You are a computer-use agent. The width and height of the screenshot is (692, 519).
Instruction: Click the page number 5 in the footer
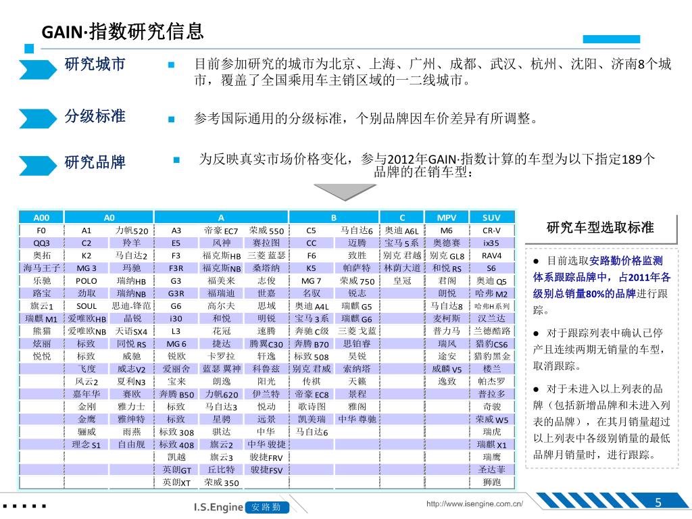[x=658, y=502]
